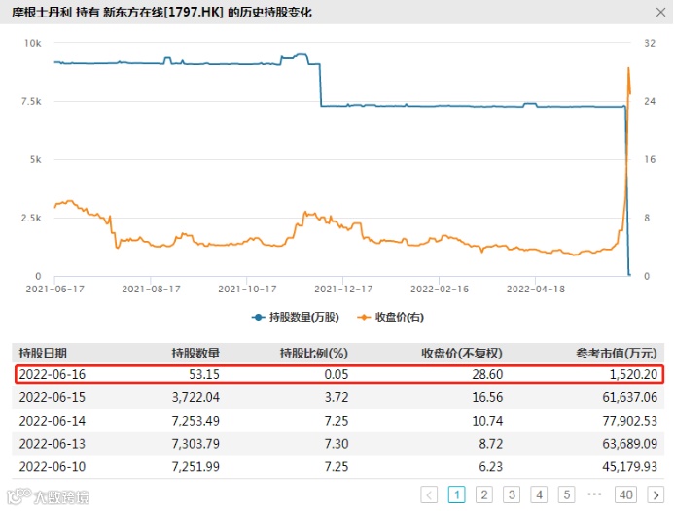Screen dimensions: 674x511
Task: Click market value 1,520.20
Action: click(x=633, y=374)
